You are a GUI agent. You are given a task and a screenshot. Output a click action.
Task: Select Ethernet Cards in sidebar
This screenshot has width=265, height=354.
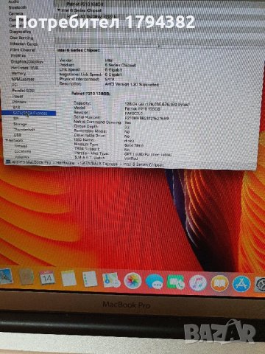coord(24,44)
